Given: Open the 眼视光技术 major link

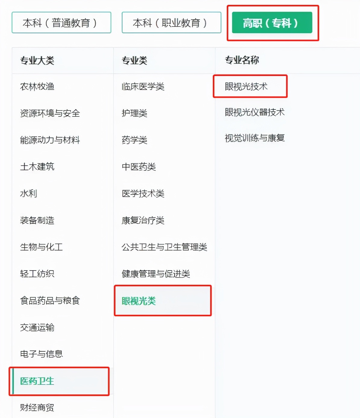Looking at the screenshot, I should 246,87.
